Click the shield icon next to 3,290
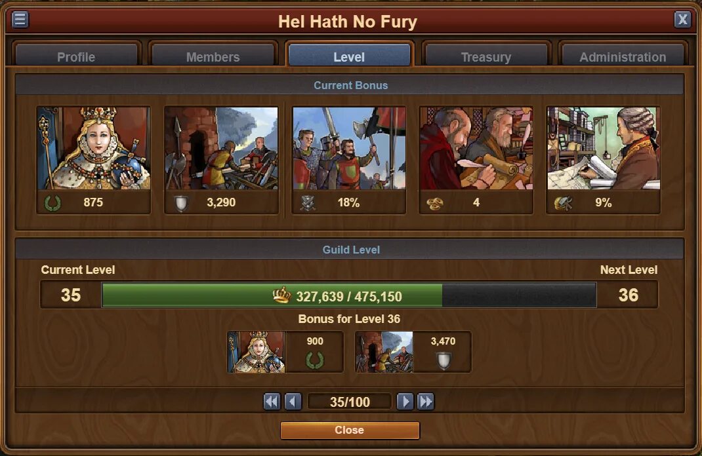The image size is (702, 456). coord(181,203)
